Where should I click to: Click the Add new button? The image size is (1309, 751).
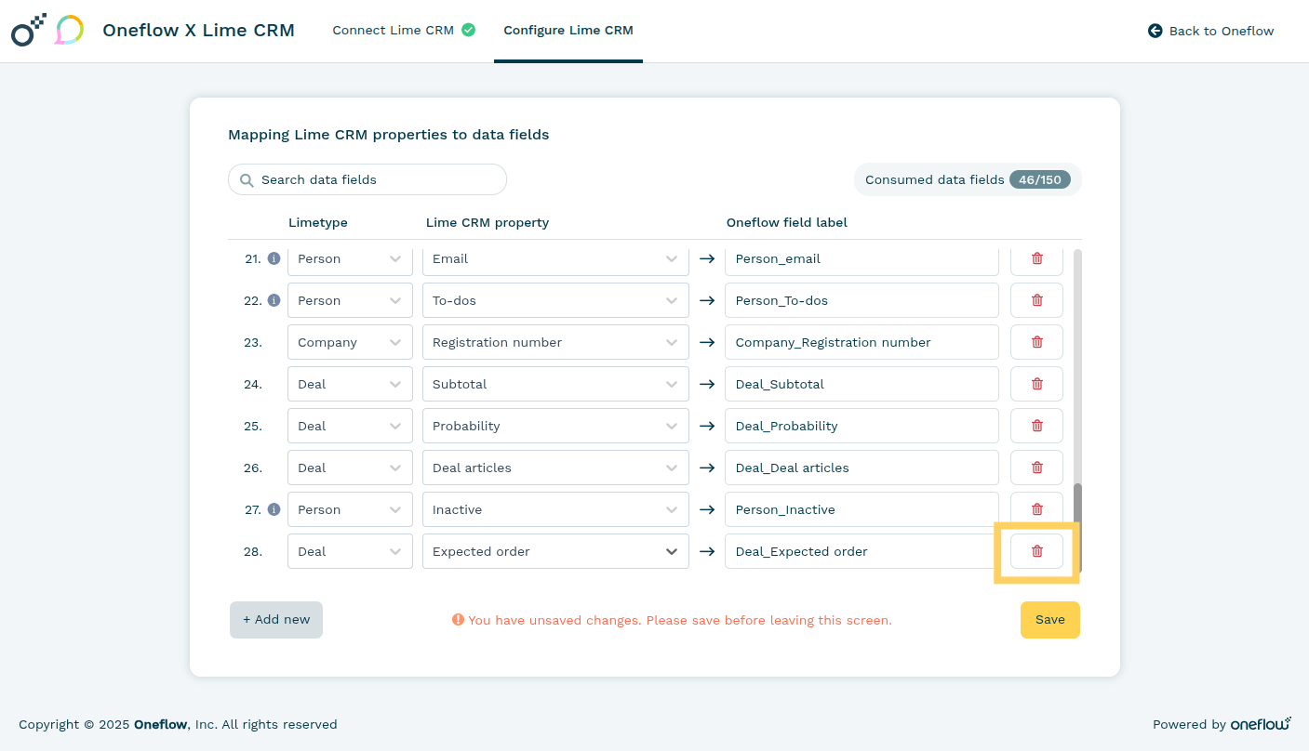[x=276, y=620]
